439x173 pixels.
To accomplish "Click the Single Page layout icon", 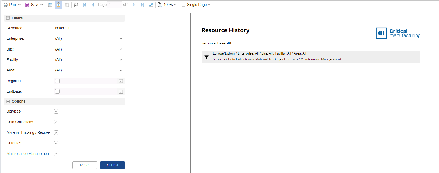I will point(183,5).
